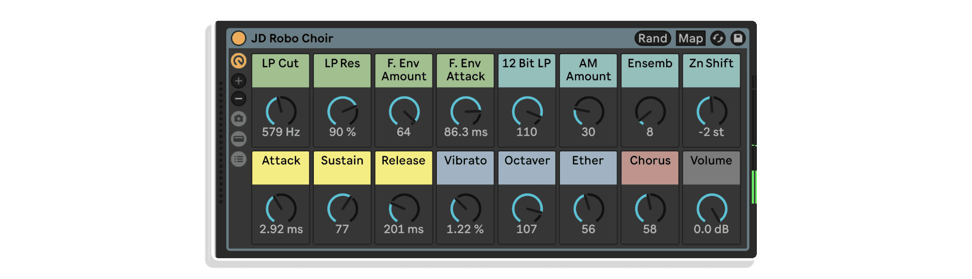Click the camera icon for macro variations

(238, 118)
